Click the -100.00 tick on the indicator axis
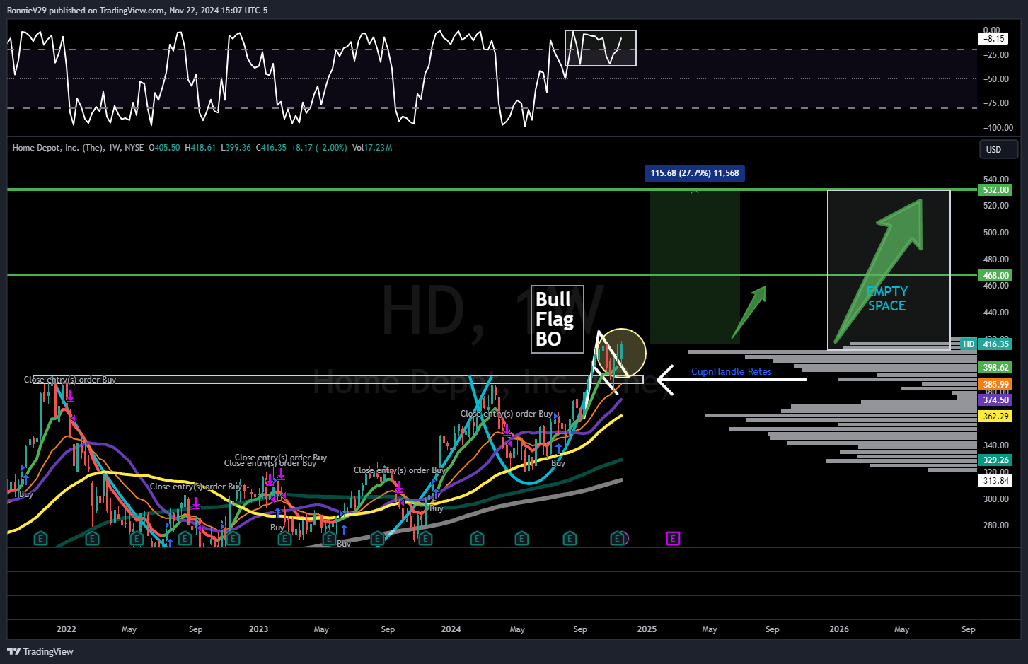Viewport: 1028px width, 664px height. [x=998, y=128]
